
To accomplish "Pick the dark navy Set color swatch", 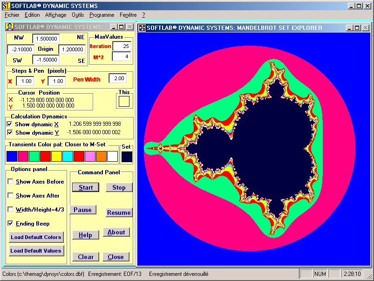I will pyautogui.click(x=127, y=157).
